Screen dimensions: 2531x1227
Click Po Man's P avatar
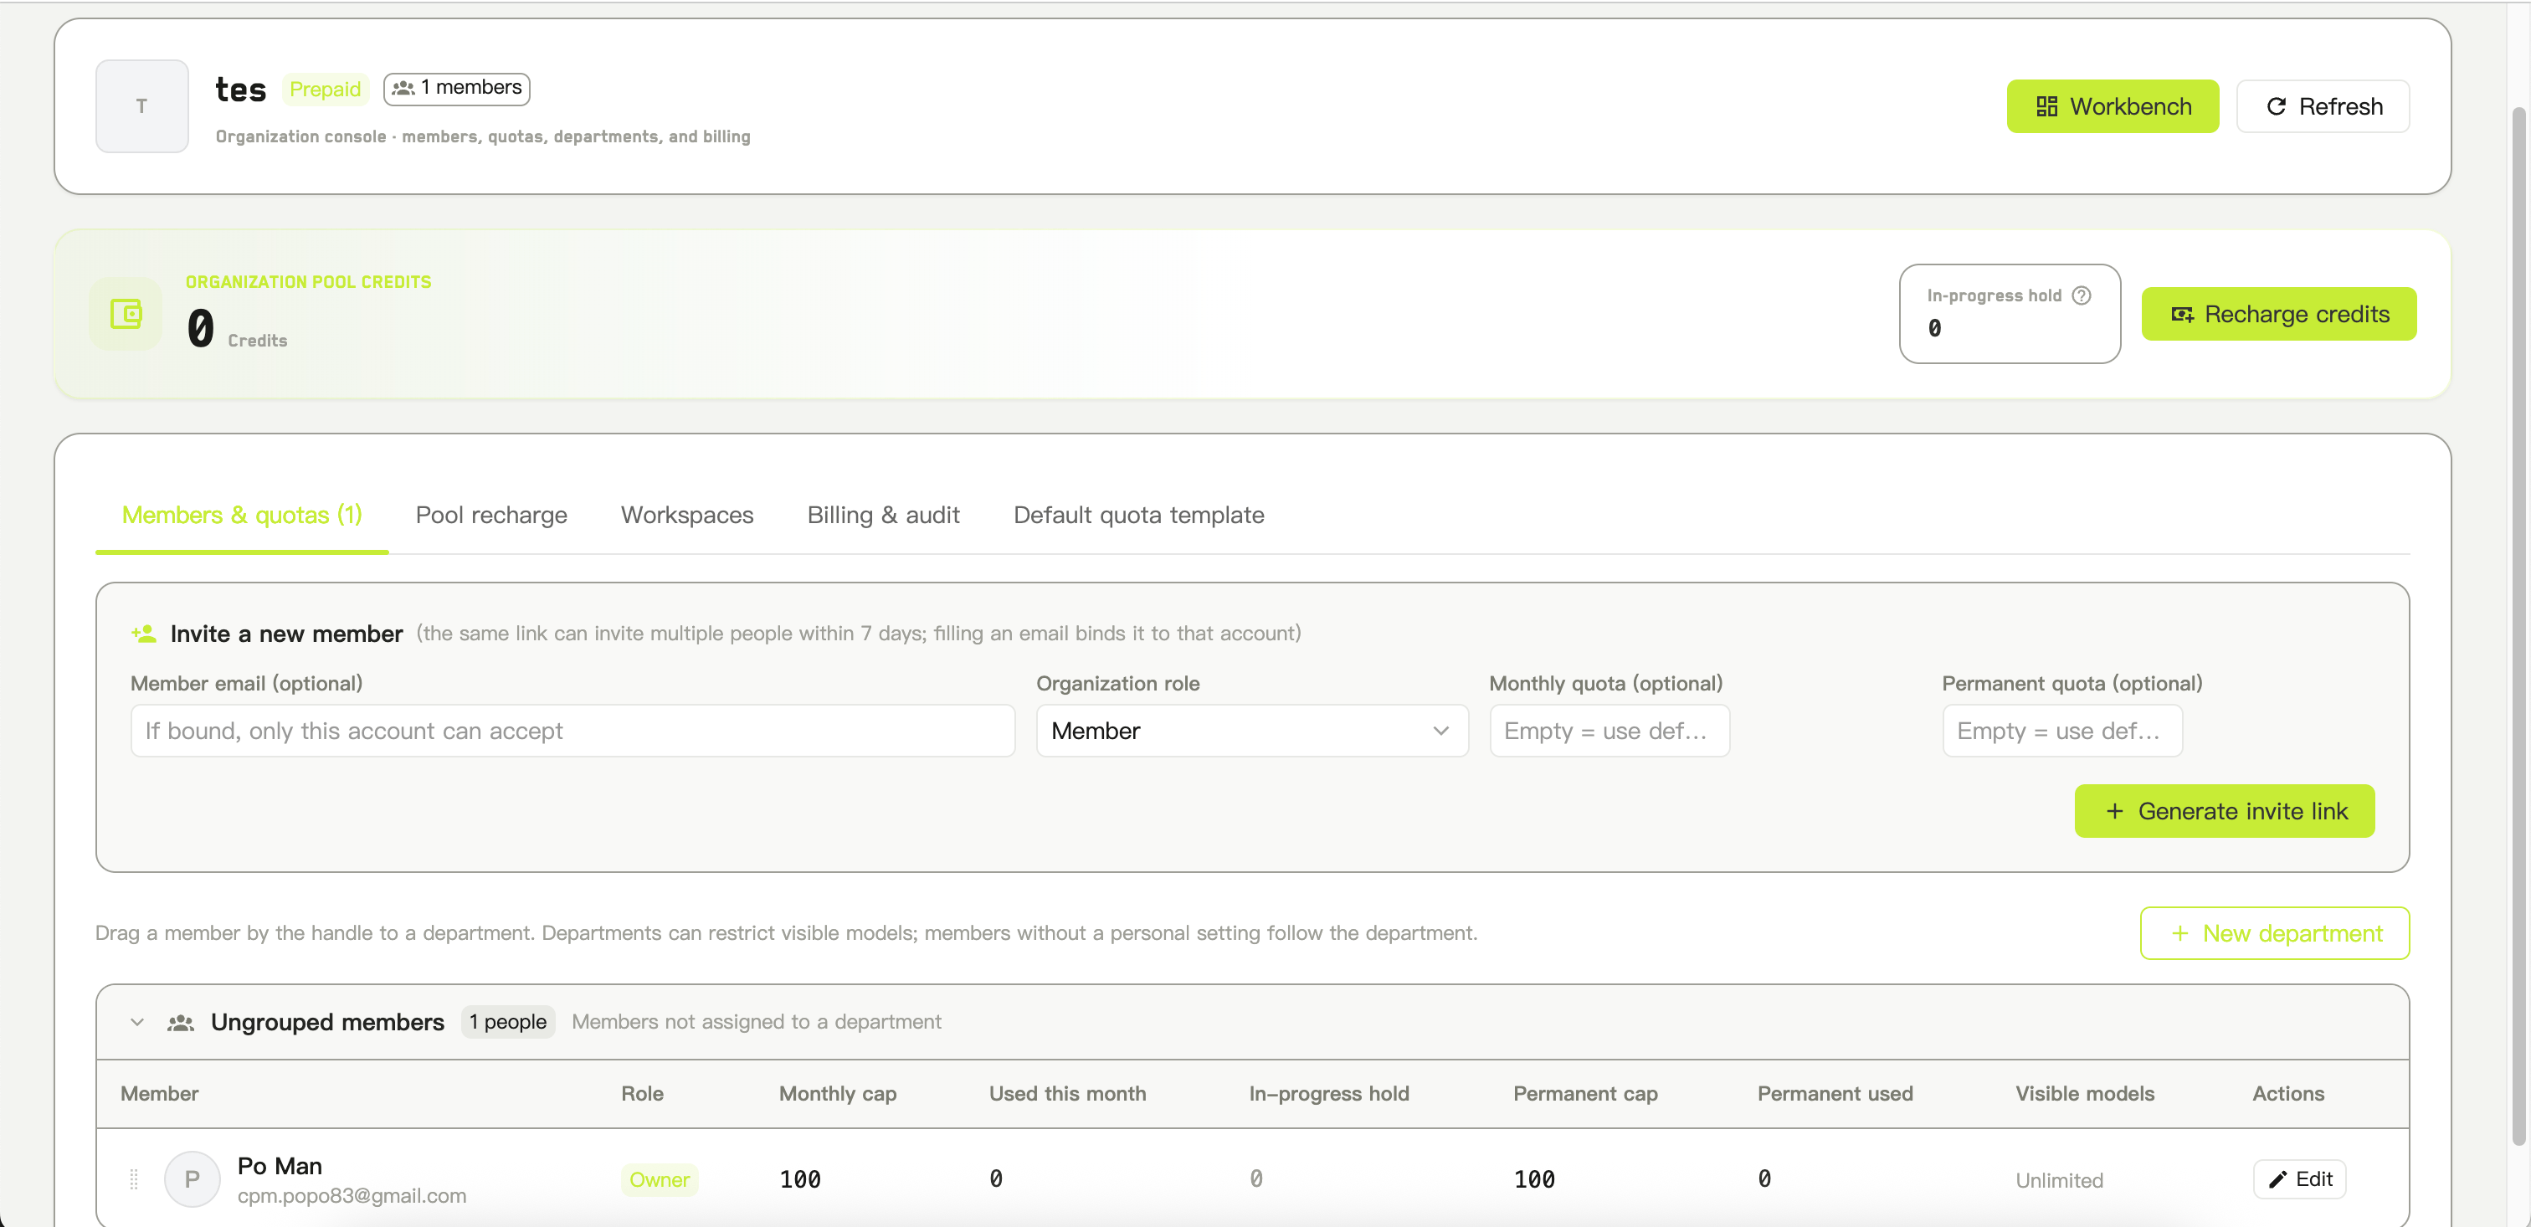(192, 1178)
